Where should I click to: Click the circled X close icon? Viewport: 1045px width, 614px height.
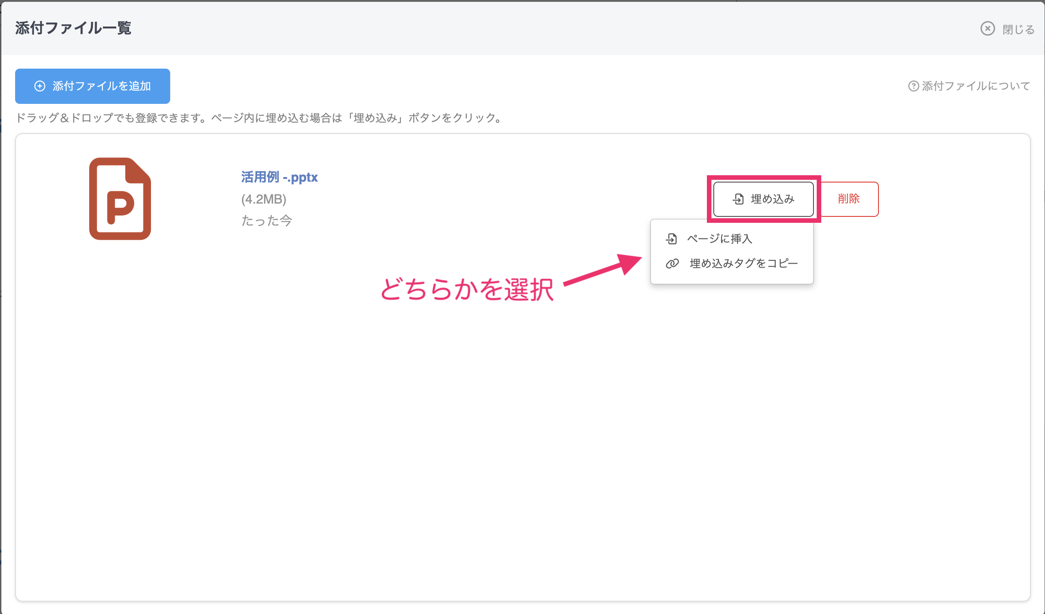point(987,28)
